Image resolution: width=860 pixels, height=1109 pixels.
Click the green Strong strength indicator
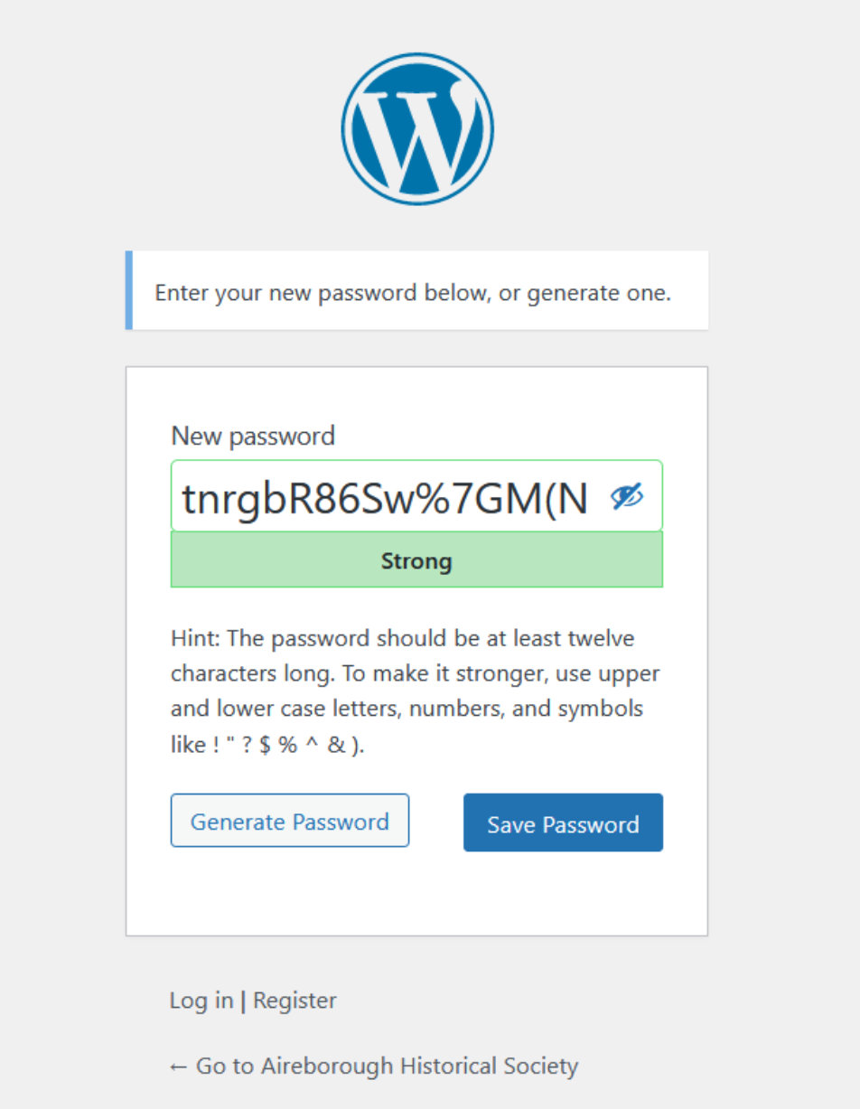point(271,560)
